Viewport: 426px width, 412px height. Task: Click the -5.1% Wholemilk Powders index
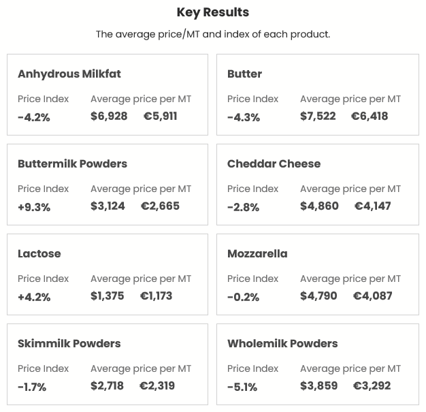point(242,387)
